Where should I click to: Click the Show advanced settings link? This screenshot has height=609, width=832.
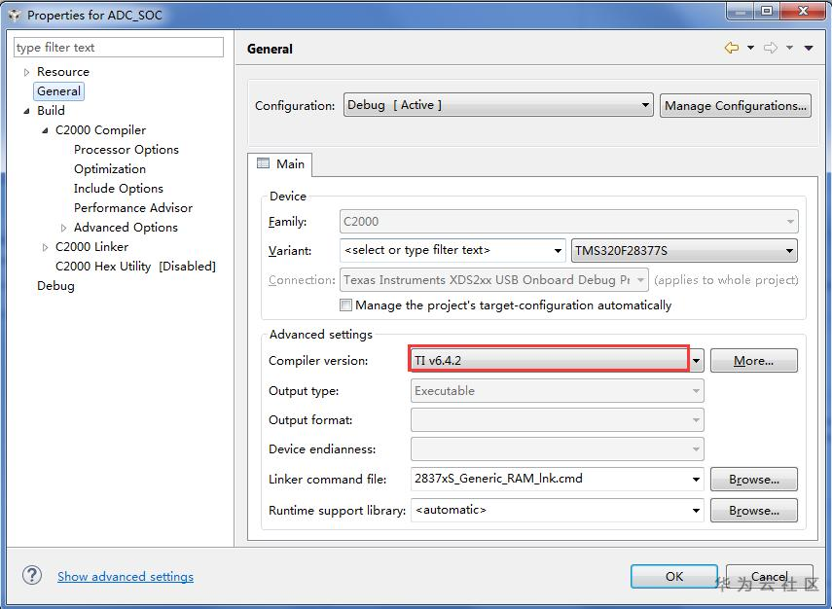(x=126, y=576)
